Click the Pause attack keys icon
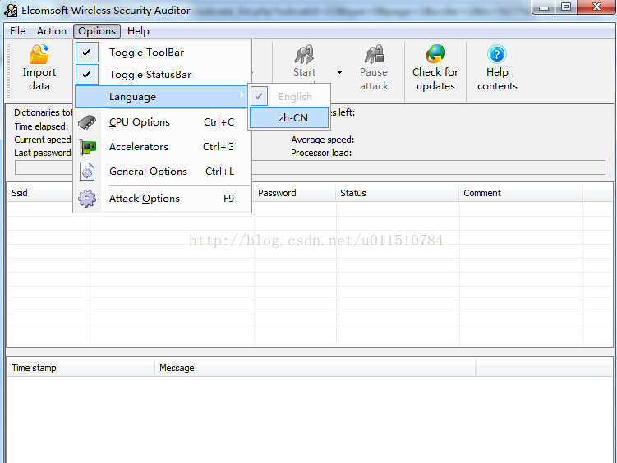Viewport: 617px width, 463px height. 374,54
